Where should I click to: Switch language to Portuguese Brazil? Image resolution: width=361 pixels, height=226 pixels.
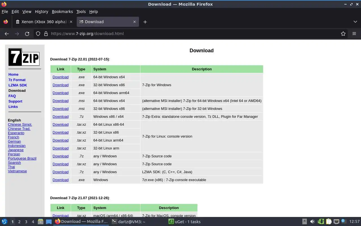[x=22, y=158]
